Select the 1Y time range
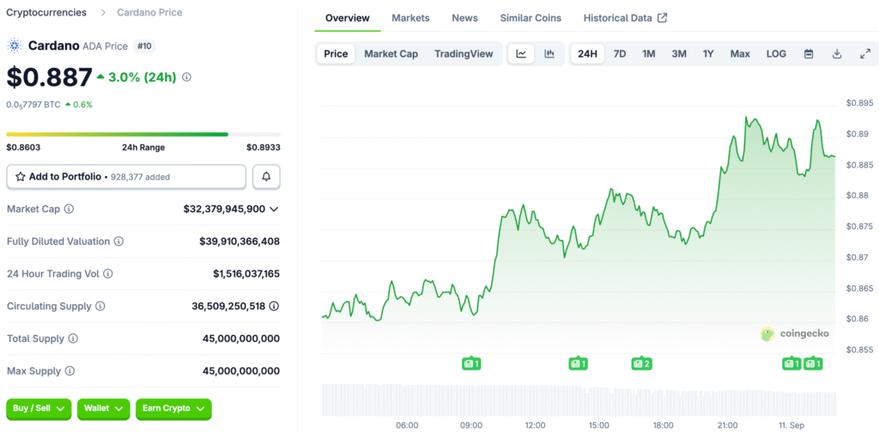Image resolution: width=879 pixels, height=433 pixels. click(708, 54)
